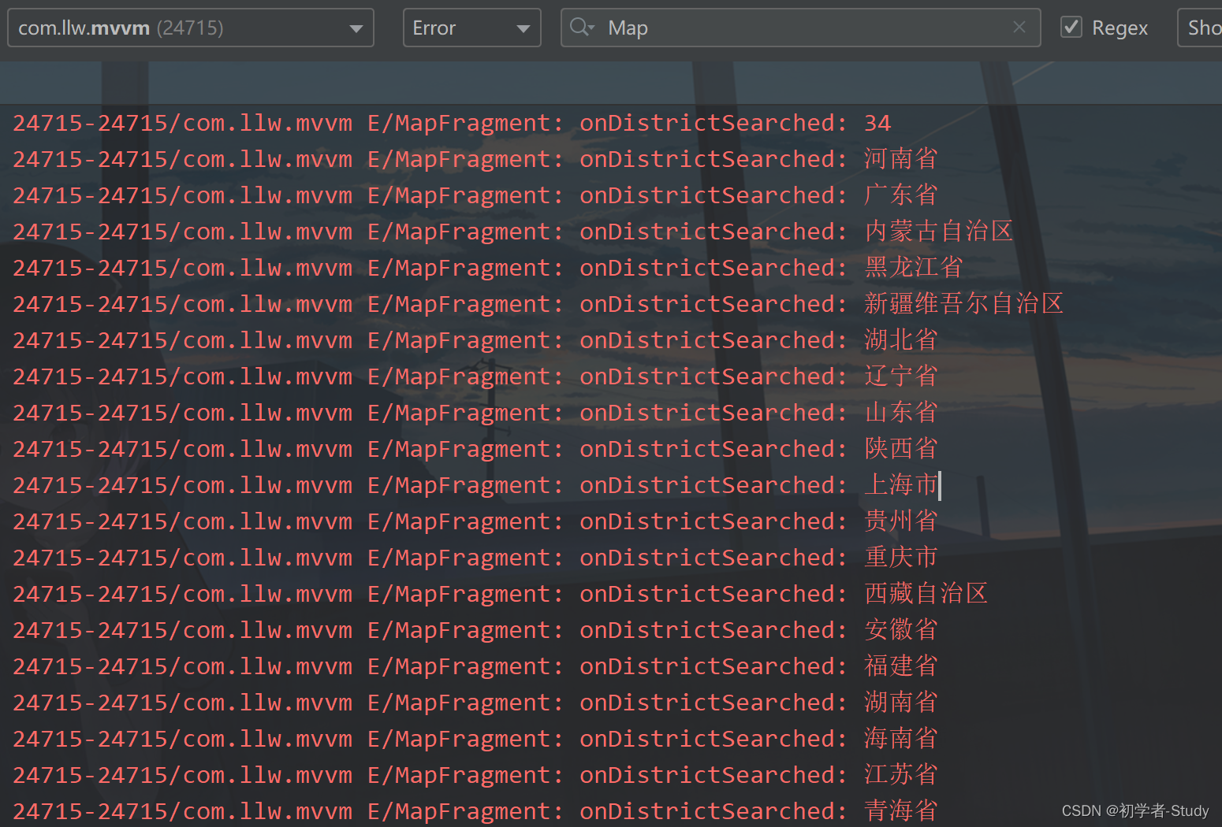Open the com.llw.mvvm process dropdown
Image resolution: width=1222 pixels, height=827 pixels.
(x=191, y=28)
